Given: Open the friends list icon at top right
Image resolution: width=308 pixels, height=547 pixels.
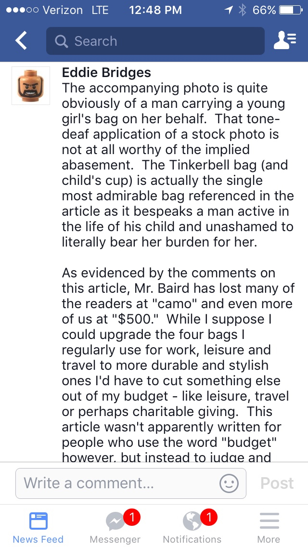Looking at the screenshot, I should tap(284, 41).
